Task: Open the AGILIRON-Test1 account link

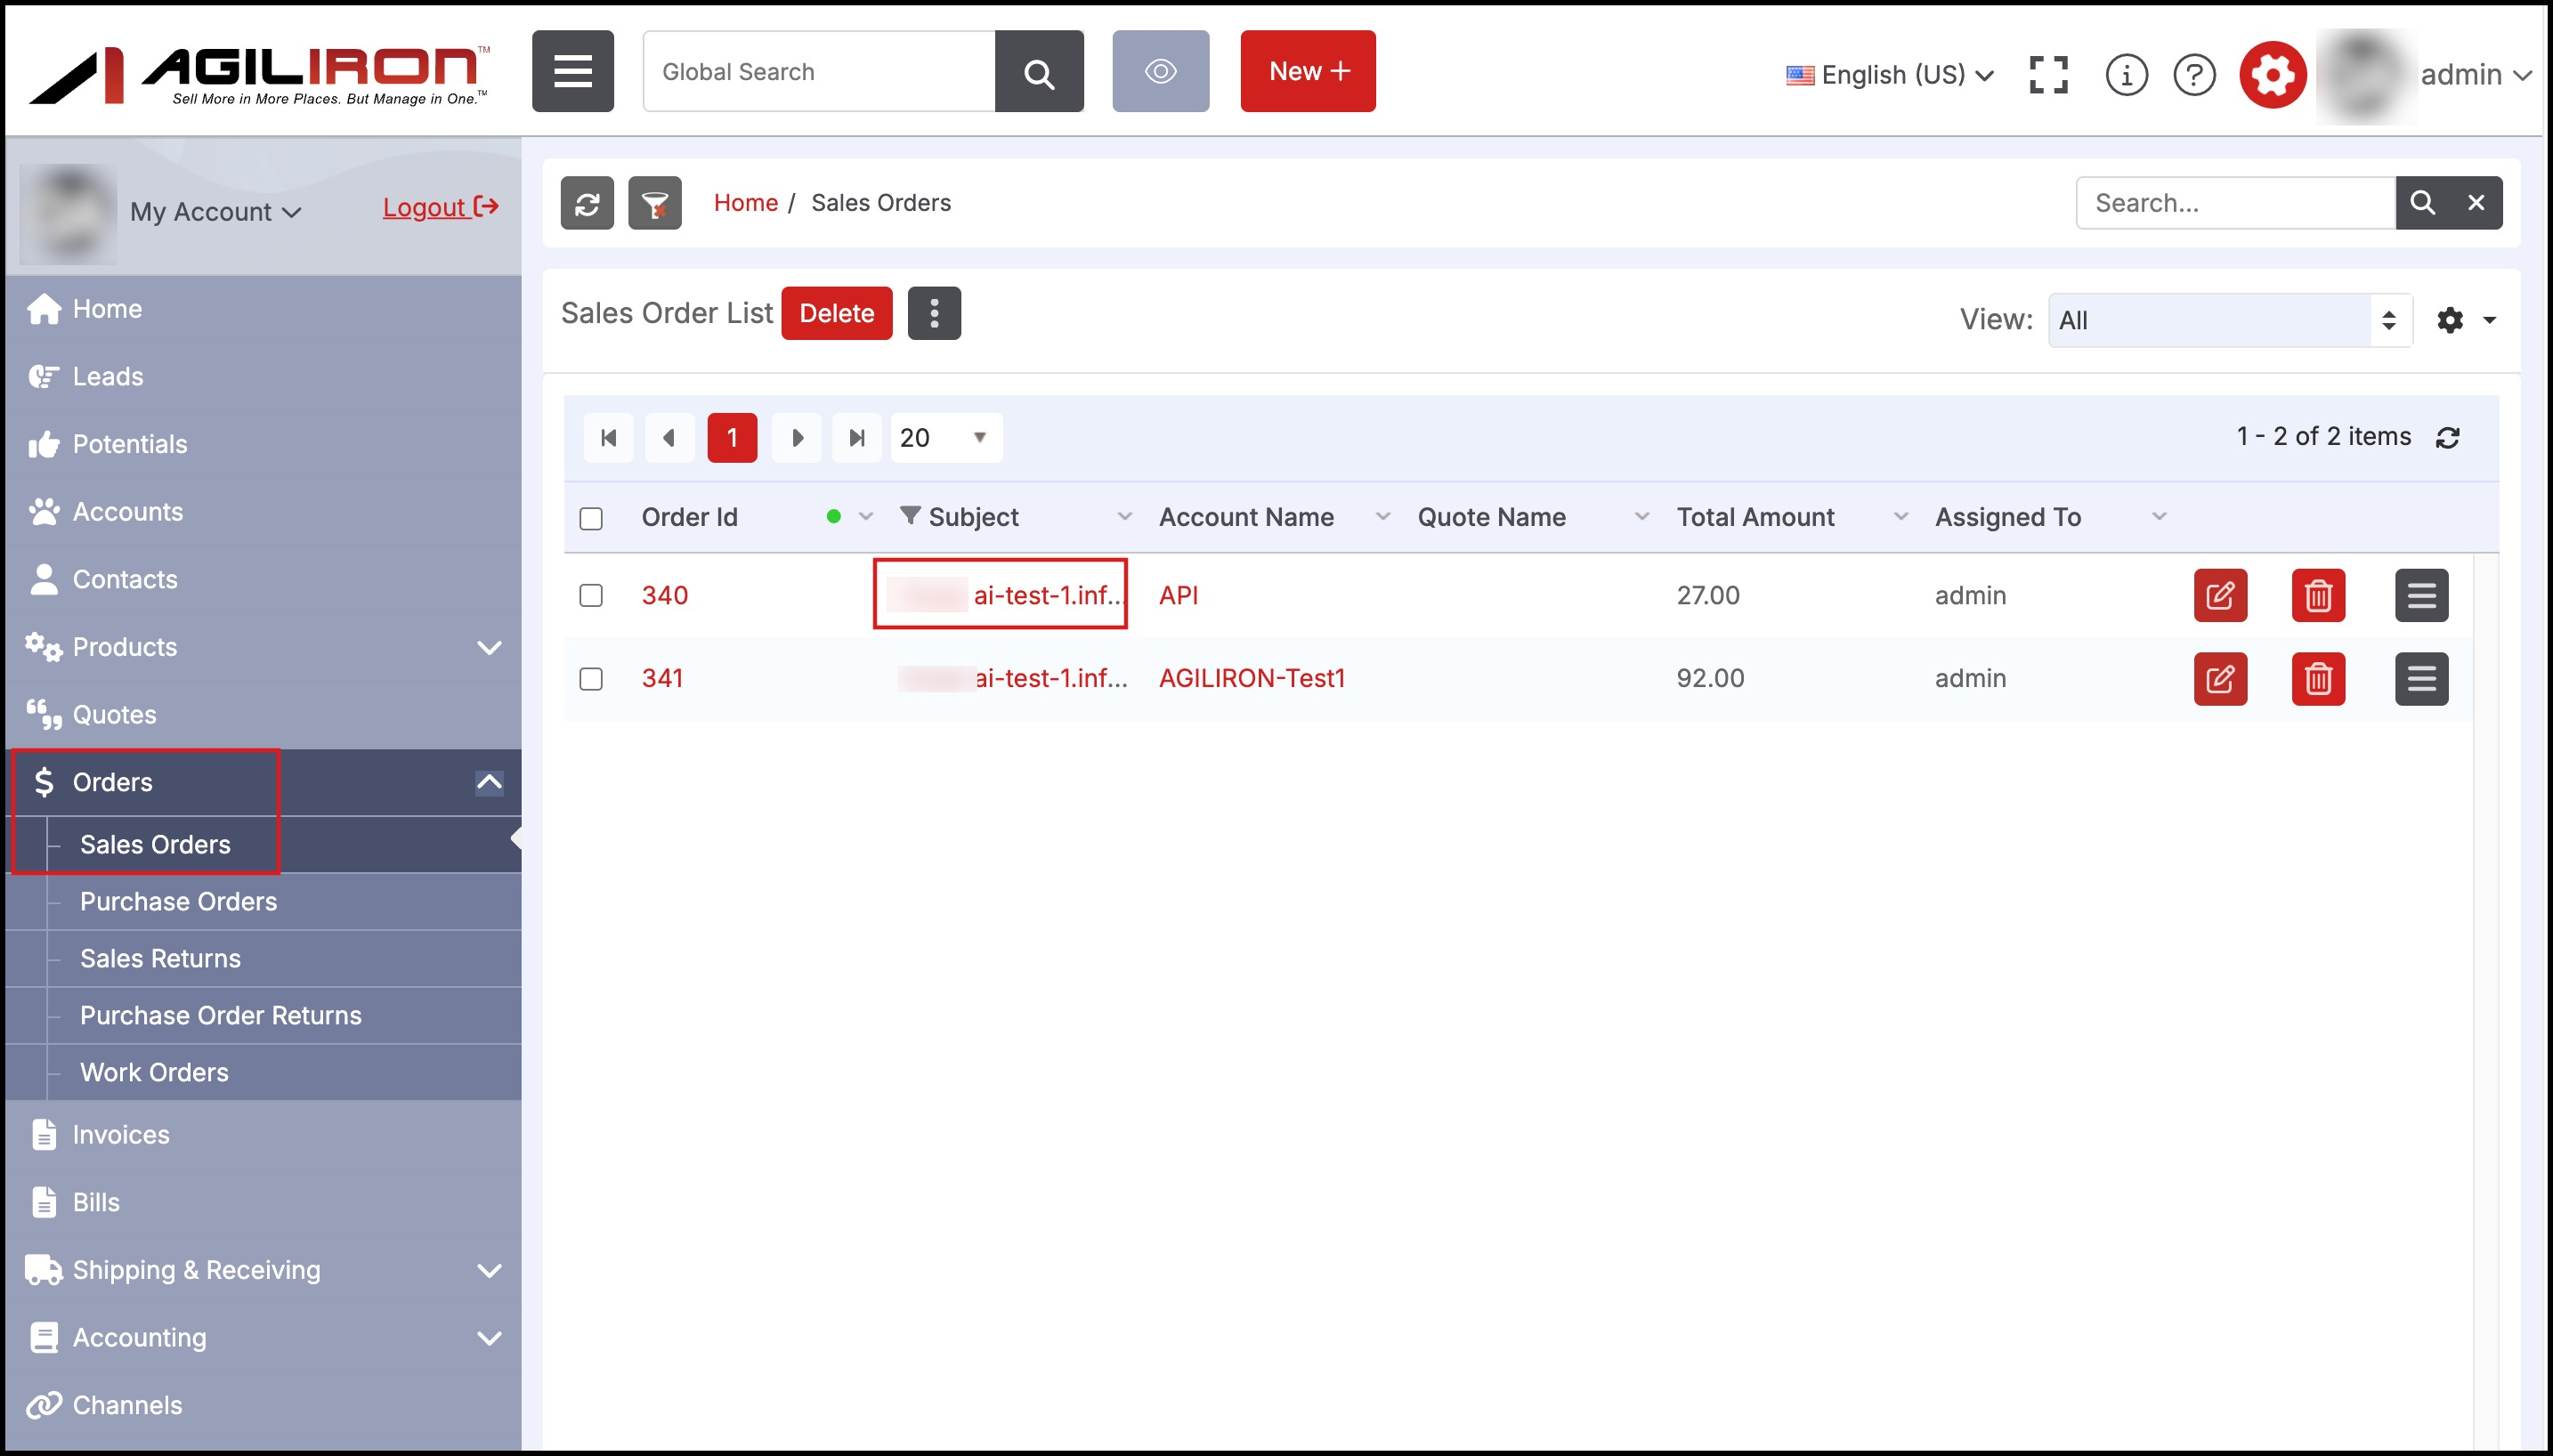Action: click(x=1251, y=678)
